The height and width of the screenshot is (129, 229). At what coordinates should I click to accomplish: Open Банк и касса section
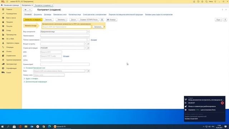click(11, 18)
